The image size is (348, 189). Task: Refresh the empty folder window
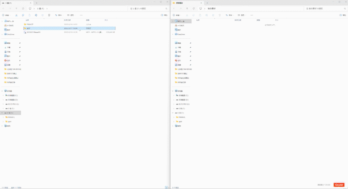pyautogui.click(x=193, y=8)
